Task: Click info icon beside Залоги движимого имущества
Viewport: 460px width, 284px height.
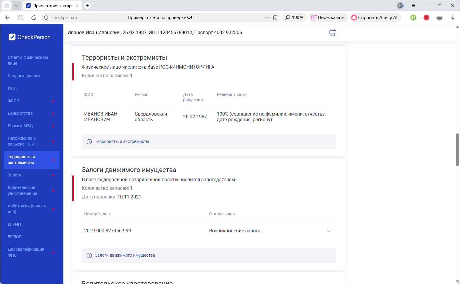Action: [x=89, y=255]
